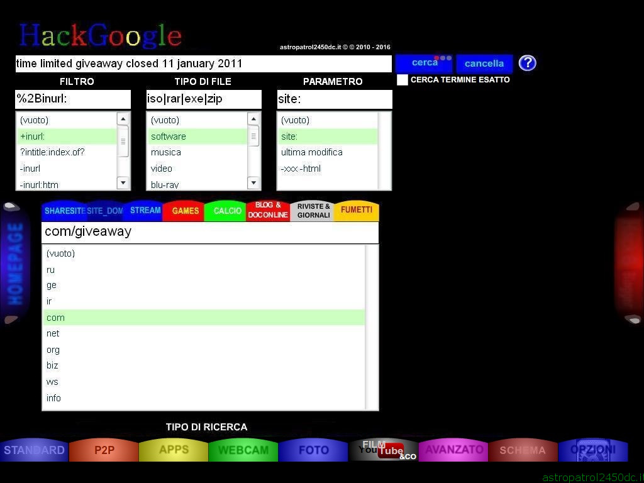The image size is (644, 483).
Task: Select -inurl filter entry
Action: point(68,169)
